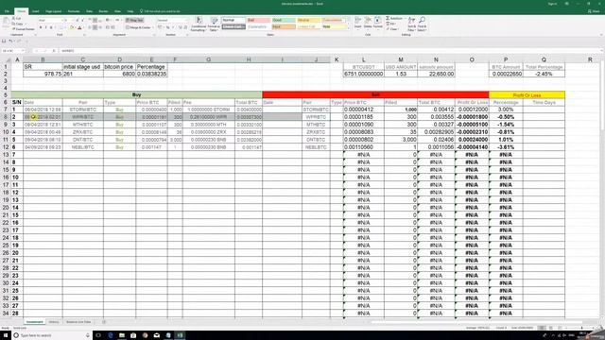
Task: Select the Balance one time sheet tab
Action: tap(78, 322)
